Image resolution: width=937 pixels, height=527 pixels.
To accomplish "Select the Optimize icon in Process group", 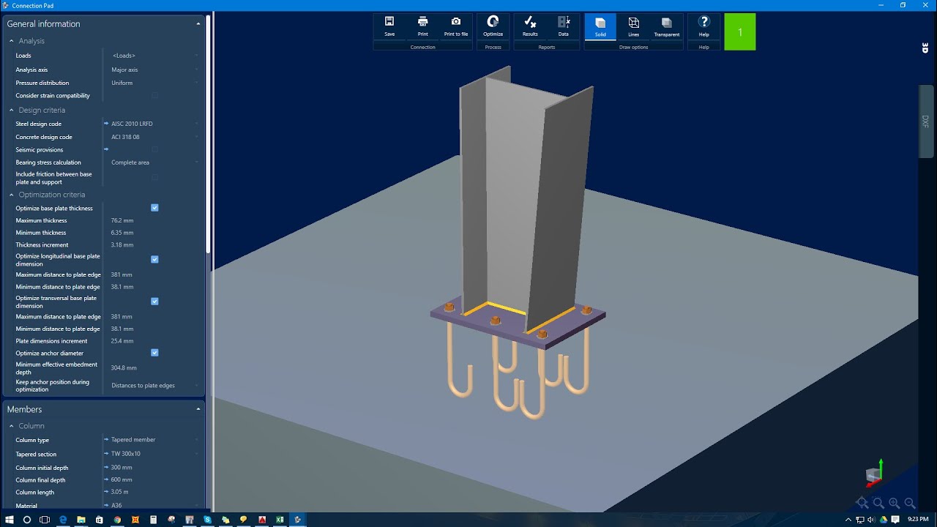I will [x=493, y=26].
